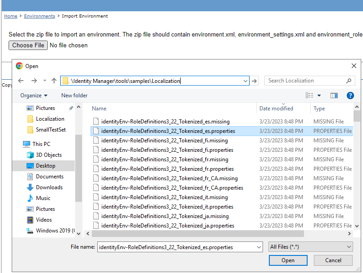Click file icon of Tokenized_fr_CA.properties
The height and width of the screenshot is (273, 363).
tap(96, 187)
